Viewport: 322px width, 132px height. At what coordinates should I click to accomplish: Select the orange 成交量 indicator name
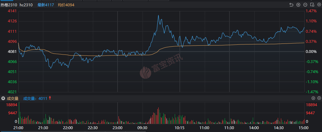point(13,98)
